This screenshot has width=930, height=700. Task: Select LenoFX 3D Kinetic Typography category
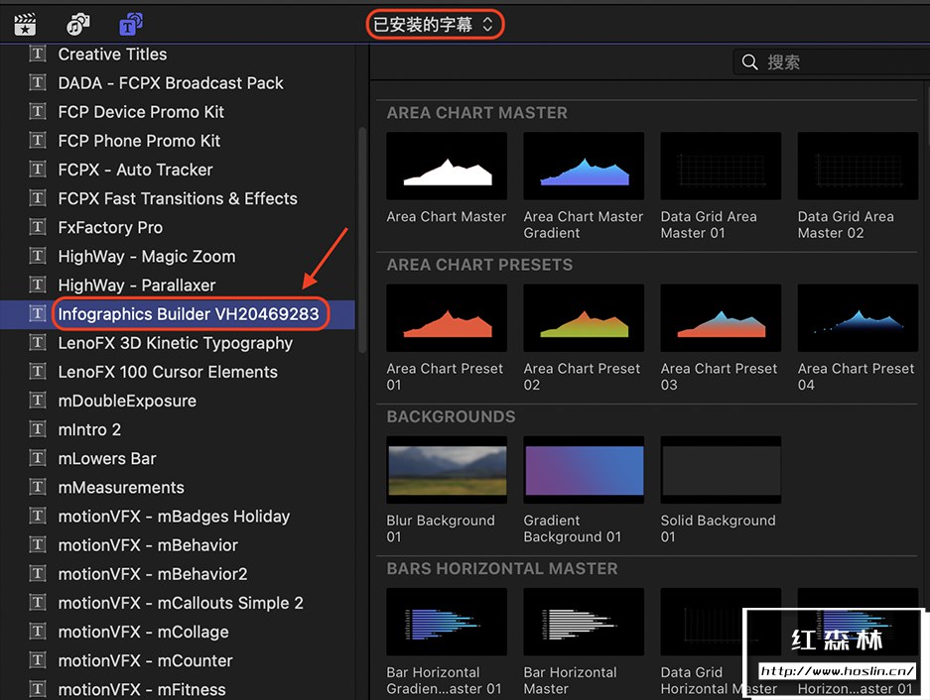[175, 343]
